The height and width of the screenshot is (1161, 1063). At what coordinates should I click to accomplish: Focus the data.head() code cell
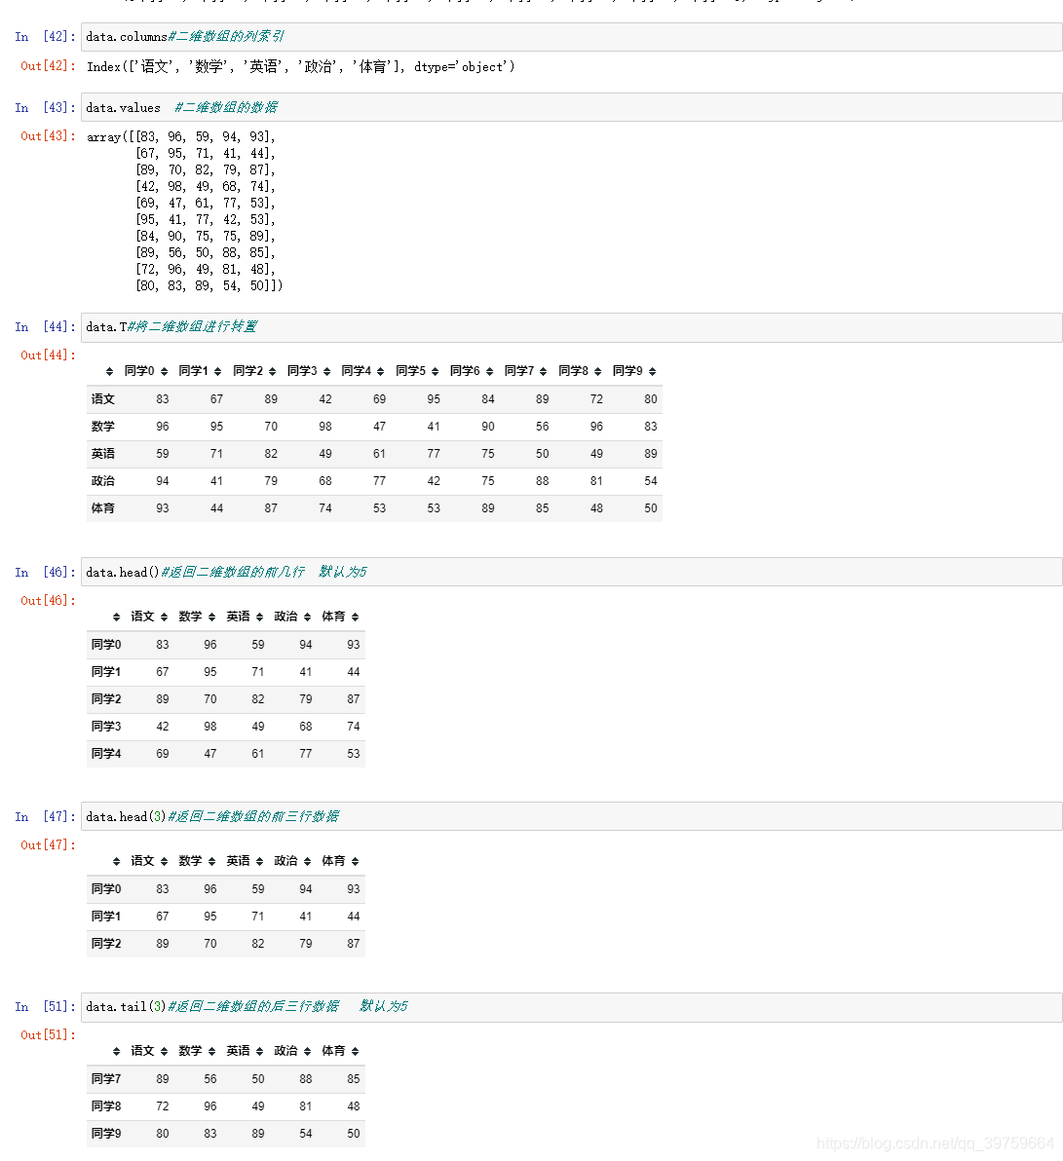coord(571,573)
